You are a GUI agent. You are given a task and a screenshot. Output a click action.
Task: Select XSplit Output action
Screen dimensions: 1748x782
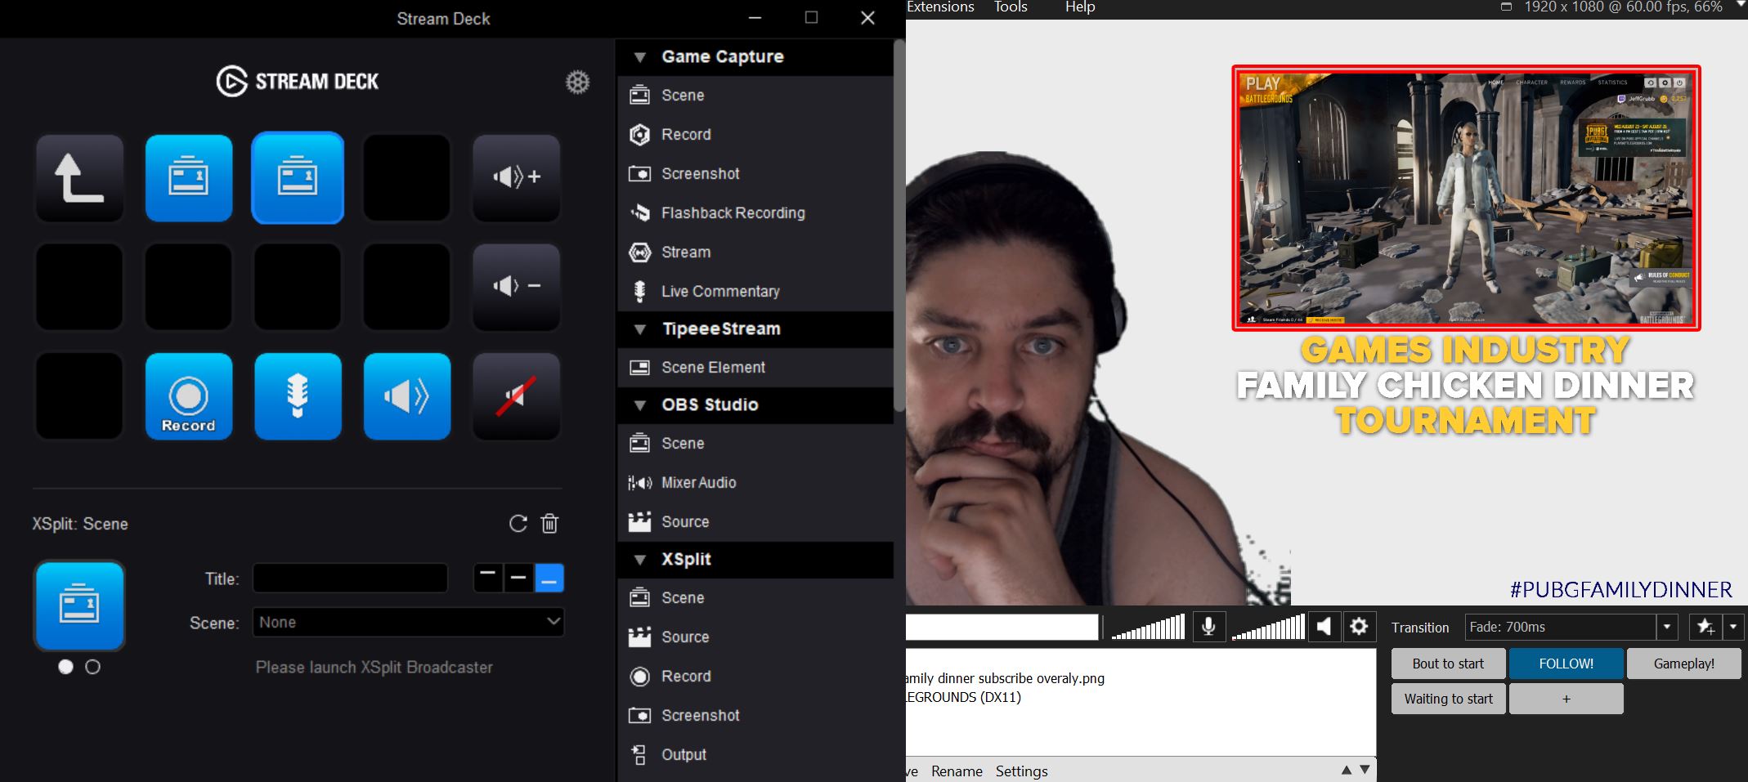coord(755,755)
